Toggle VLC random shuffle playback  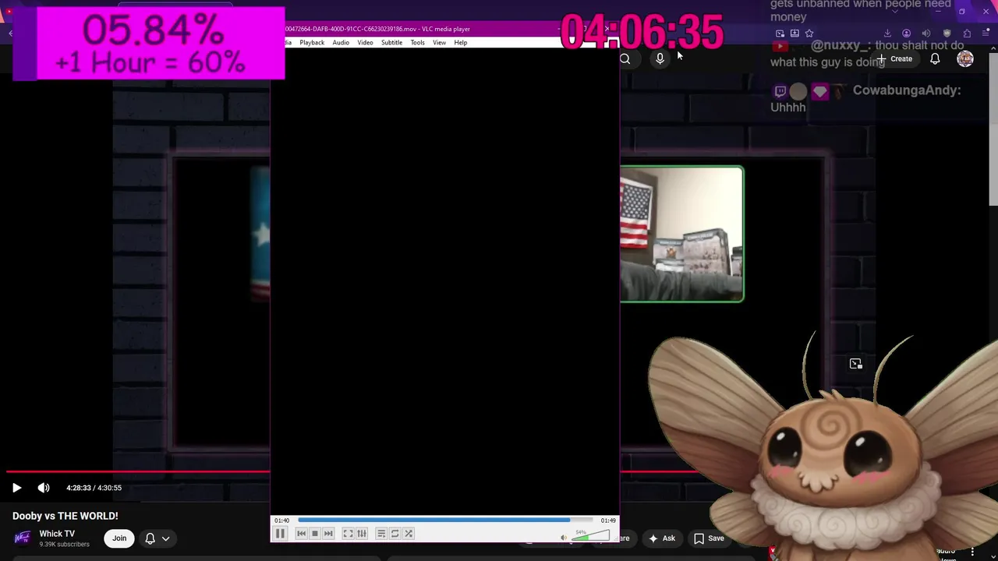(409, 534)
